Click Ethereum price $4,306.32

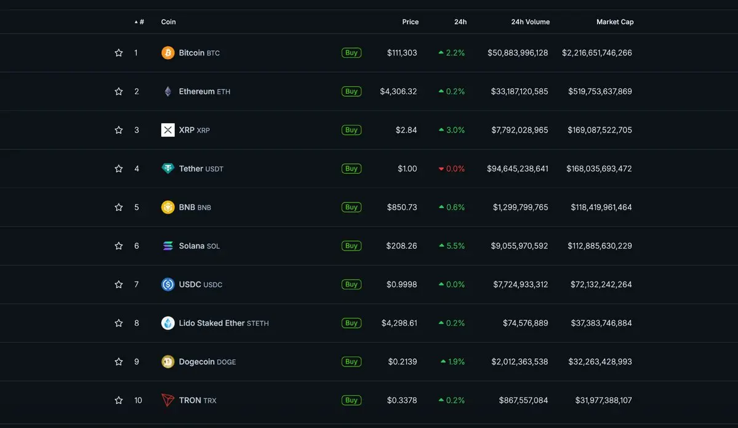[x=398, y=91]
